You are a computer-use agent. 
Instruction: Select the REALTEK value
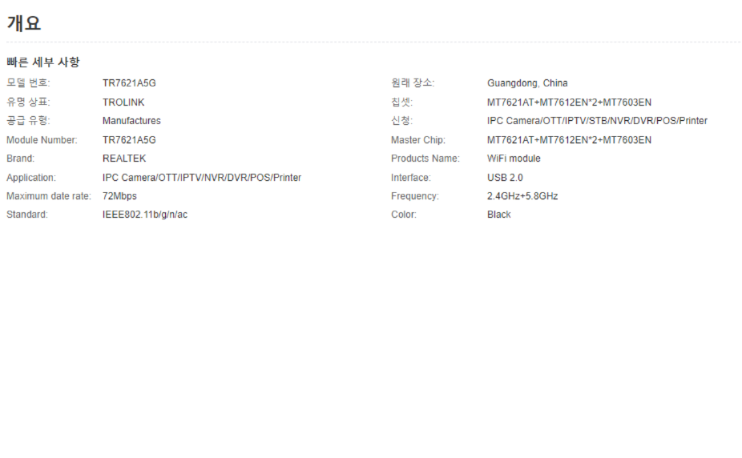(124, 159)
